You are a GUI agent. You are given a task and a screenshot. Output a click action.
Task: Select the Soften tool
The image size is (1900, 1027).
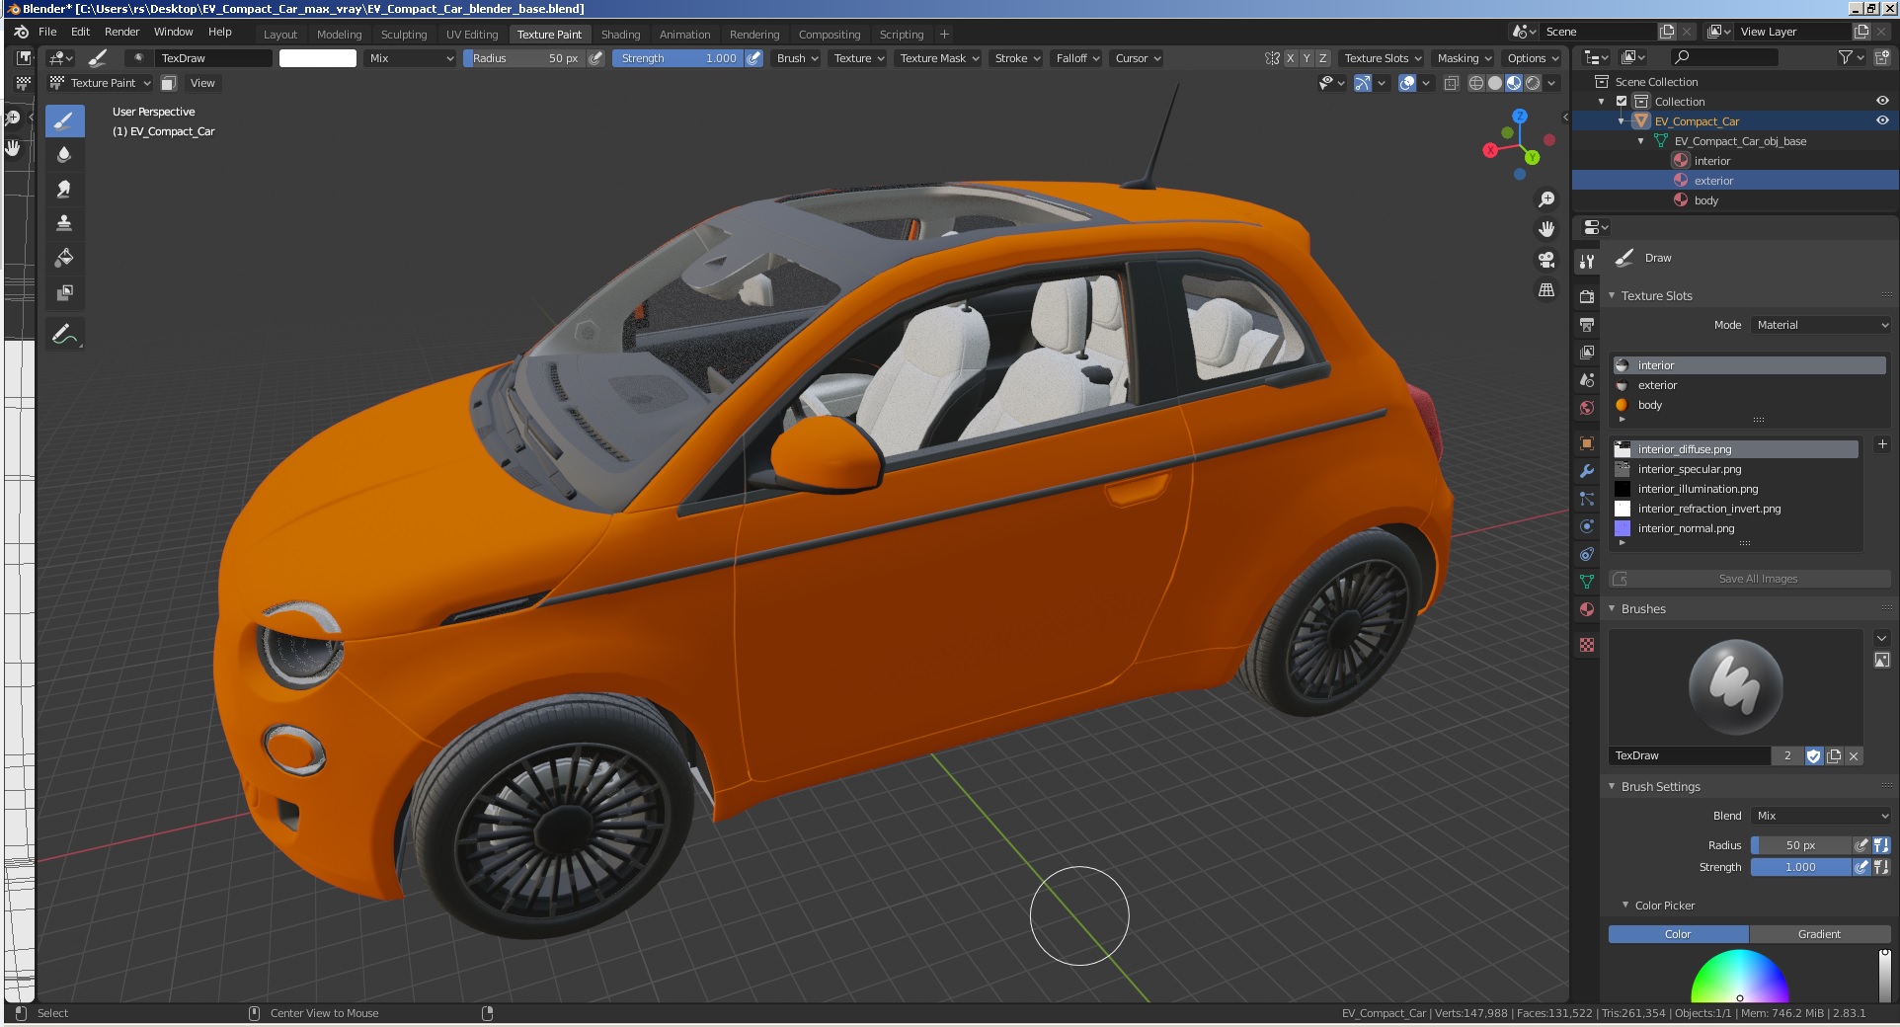pyautogui.click(x=64, y=155)
